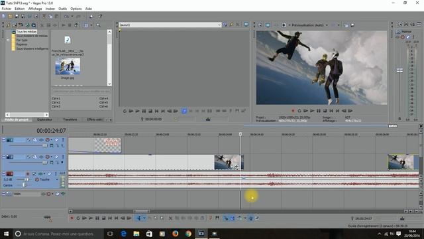The height and width of the screenshot is (239, 424).
Task: Adjust Centre pan slider on audio track
Action: pyautogui.click(x=24, y=185)
